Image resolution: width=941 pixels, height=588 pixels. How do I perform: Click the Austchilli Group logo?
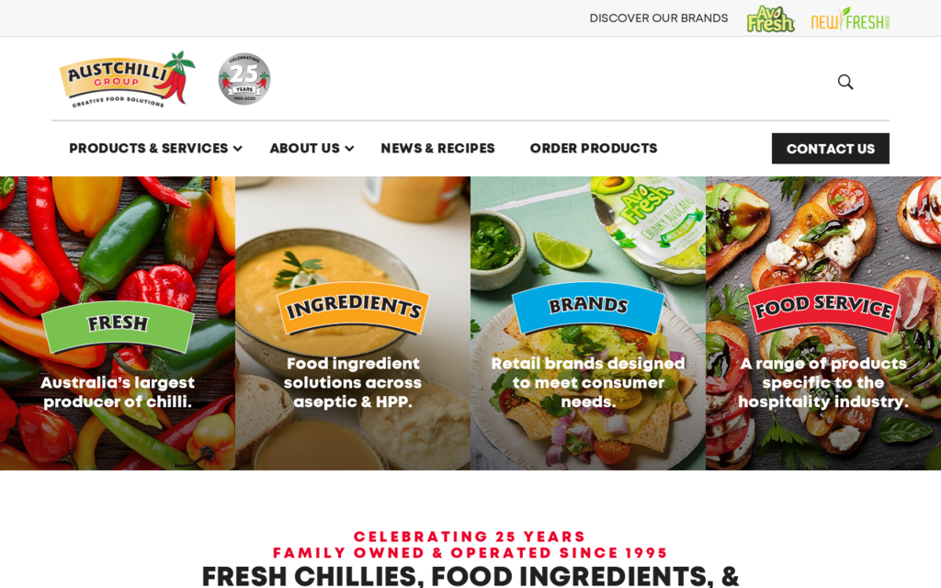click(127, 79)
